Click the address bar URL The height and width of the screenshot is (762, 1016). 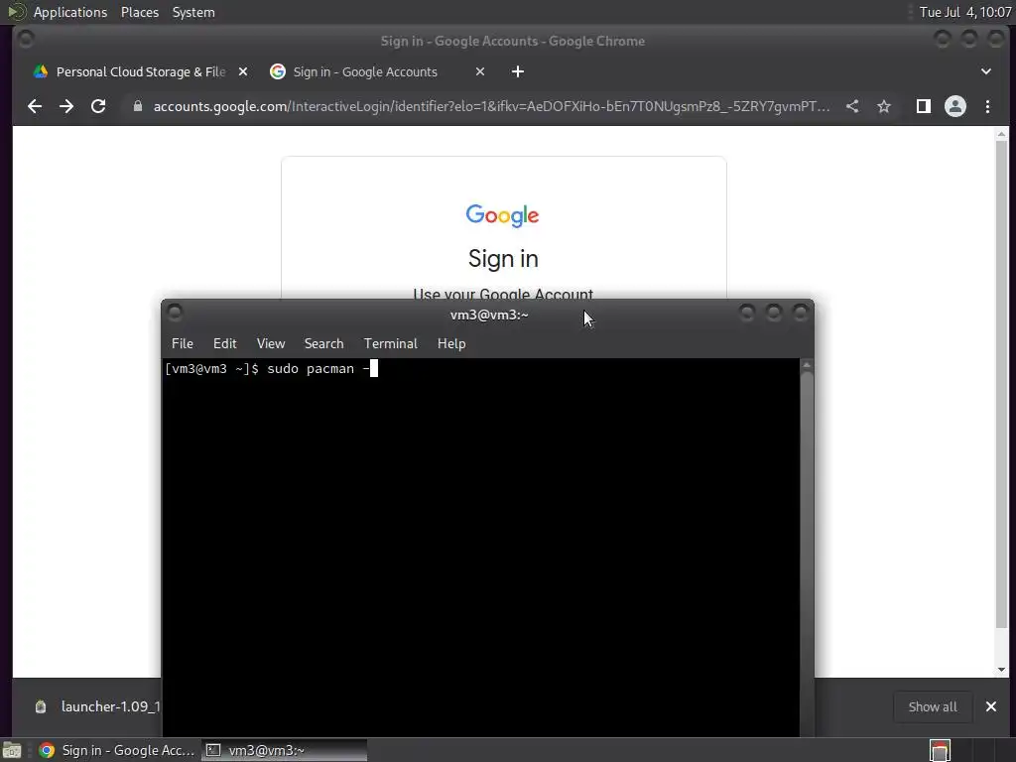click(x=491, y=106)
